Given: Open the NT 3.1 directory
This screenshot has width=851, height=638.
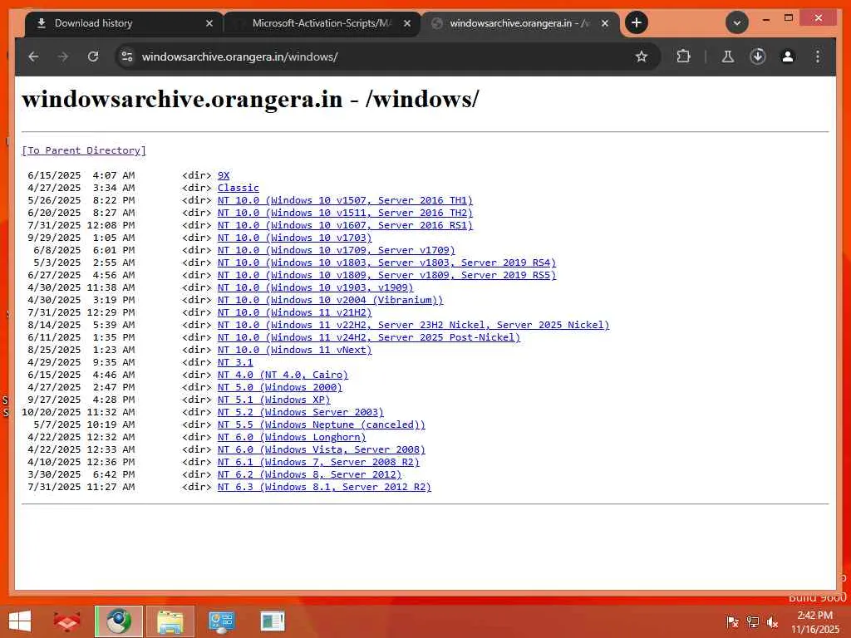Looking at the screenshot, I should pyautogui.click(x=235, y=362).
